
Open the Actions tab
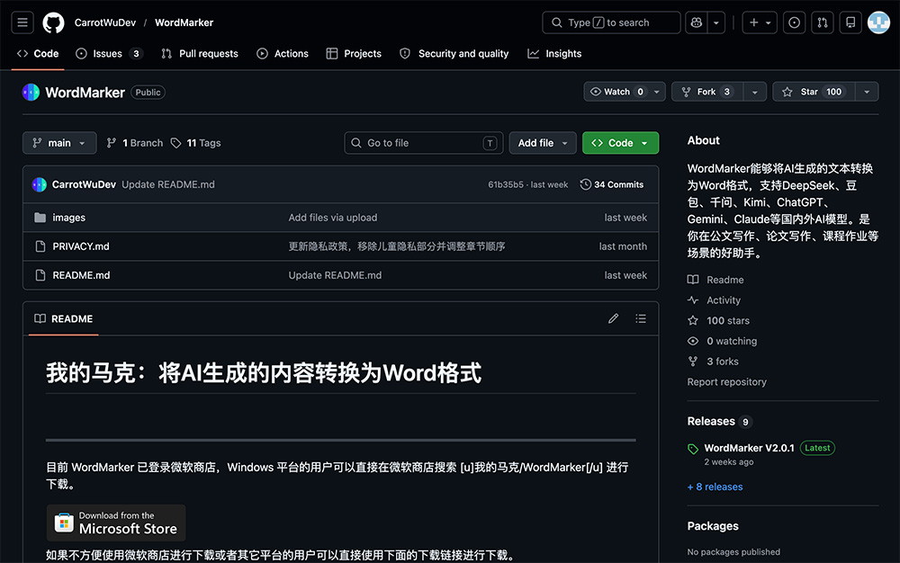pyautogui.click(x=283, y=53)
